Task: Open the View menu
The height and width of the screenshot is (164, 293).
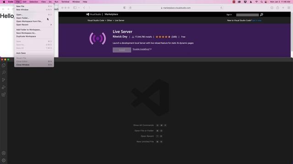Action: [43, 2]
